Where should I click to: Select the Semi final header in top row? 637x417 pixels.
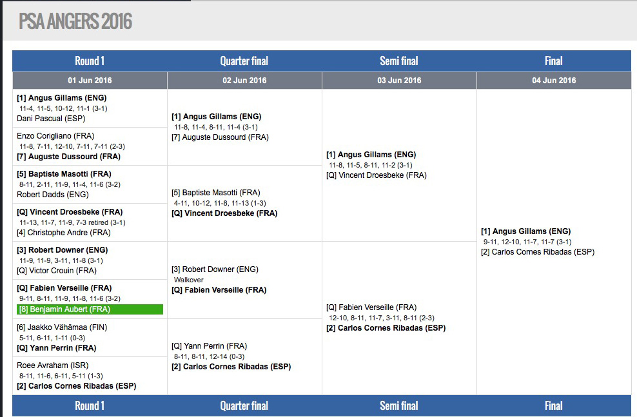(x=399, y=61)
